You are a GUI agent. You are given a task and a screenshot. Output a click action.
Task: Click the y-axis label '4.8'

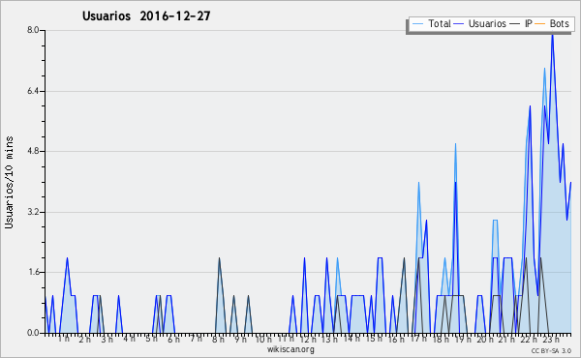tap(33, 151)
